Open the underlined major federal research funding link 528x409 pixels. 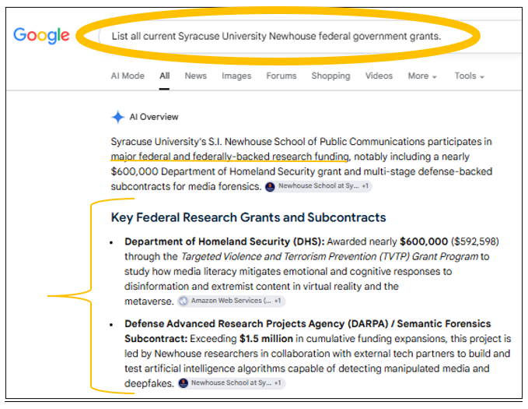(230, 157)
